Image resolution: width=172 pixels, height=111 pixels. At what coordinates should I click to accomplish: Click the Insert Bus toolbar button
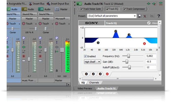pos(37,4)
